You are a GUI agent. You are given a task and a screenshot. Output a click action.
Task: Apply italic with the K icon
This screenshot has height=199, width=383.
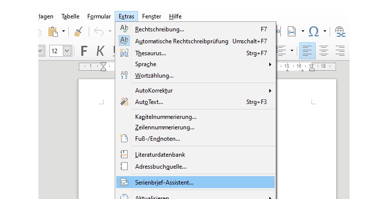[100, 51]
